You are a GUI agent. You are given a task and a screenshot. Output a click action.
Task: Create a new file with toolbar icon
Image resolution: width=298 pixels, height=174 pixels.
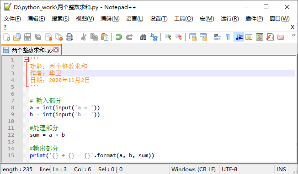click(7, 37)
